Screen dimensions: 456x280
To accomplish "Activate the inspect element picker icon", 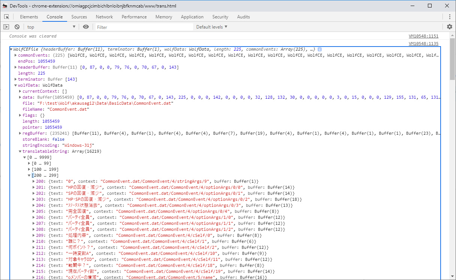I will (7, 17).
